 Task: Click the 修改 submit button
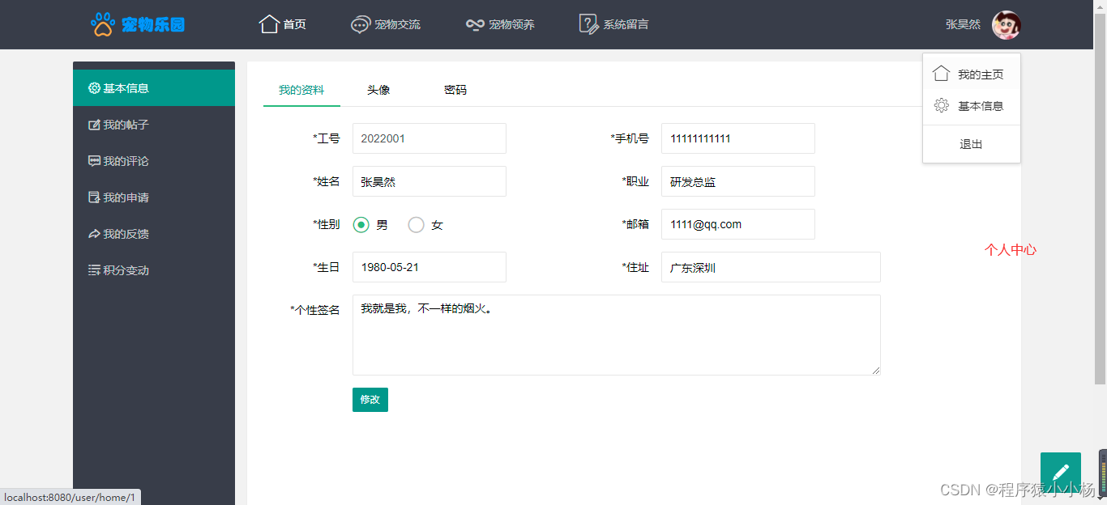point(370,400)
